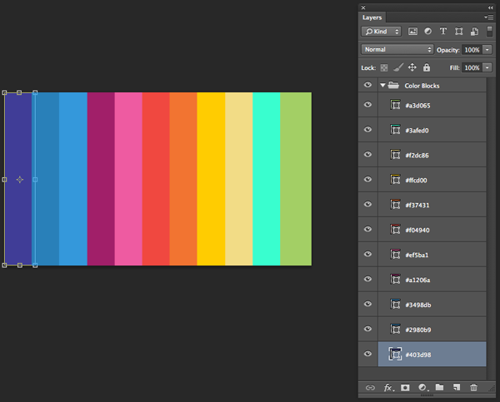Hide the #3498db layer
500x402 pixels.
pyautogui.click(x=367, y=304)
